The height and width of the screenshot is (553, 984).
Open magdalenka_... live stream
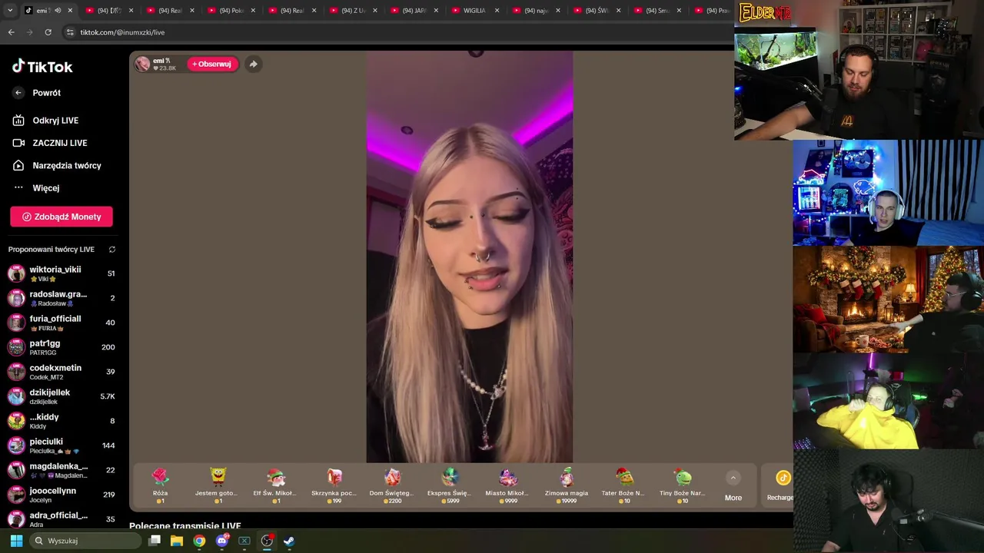61,470
